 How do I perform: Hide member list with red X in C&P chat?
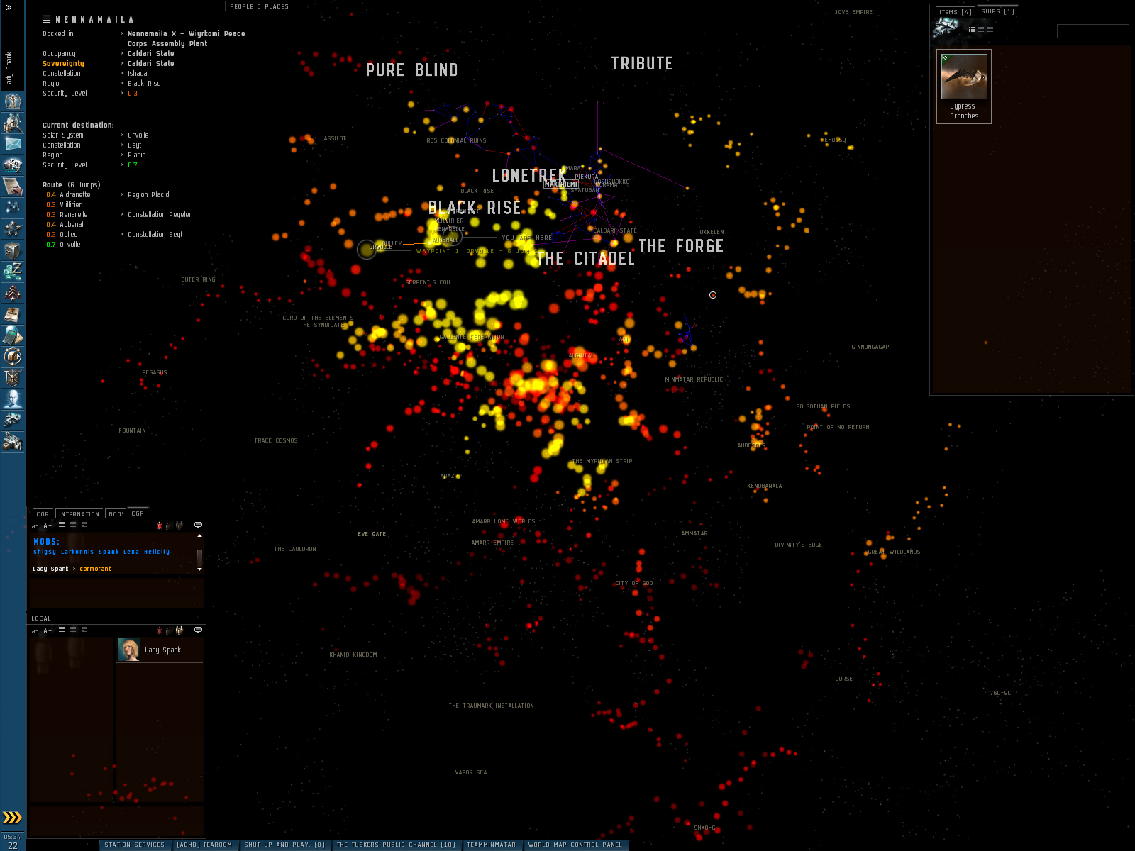click(x=160, y=525)
